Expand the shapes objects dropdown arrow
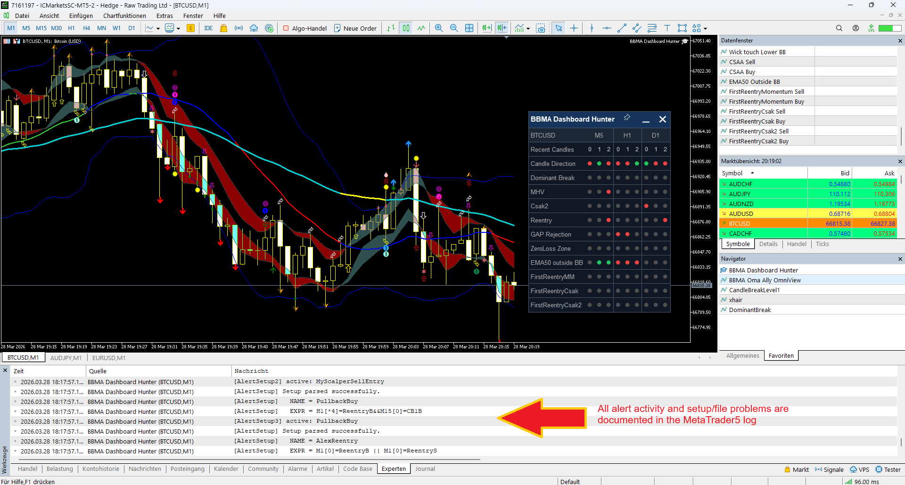This screenshot has width=905, height=485. tap(705, 29)
